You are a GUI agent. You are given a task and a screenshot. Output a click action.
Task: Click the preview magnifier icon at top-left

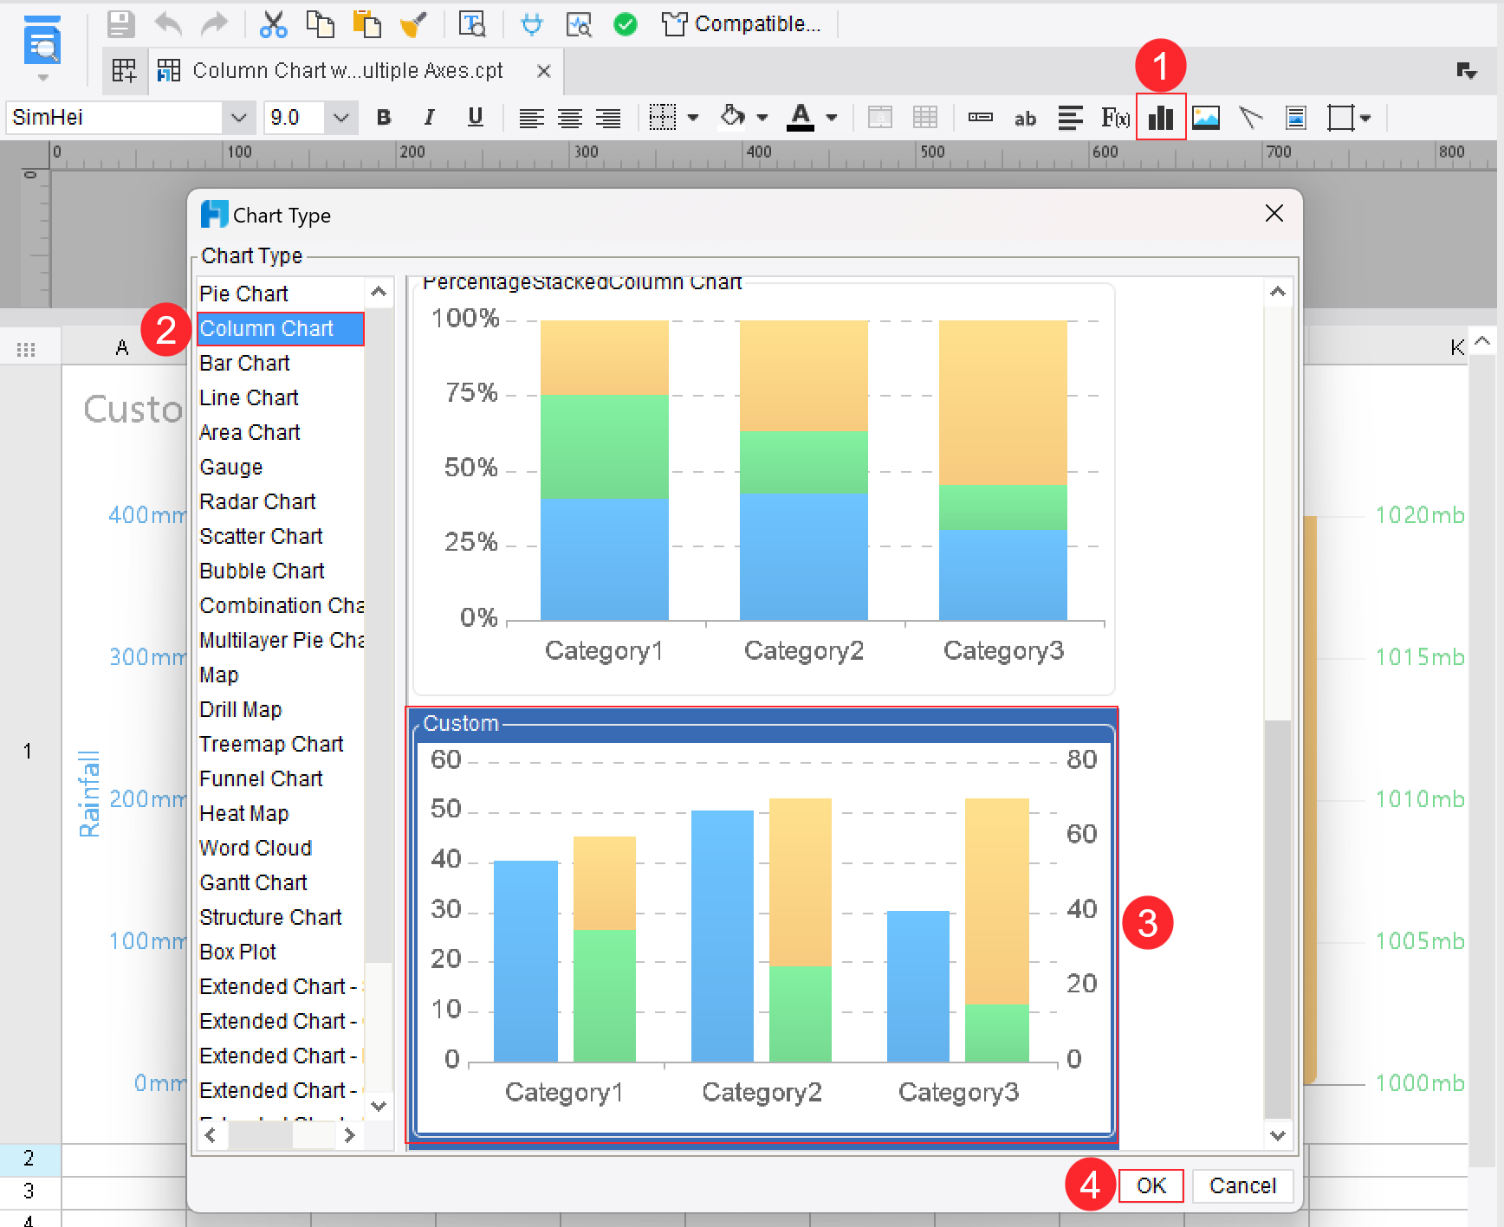pos(42,42)
